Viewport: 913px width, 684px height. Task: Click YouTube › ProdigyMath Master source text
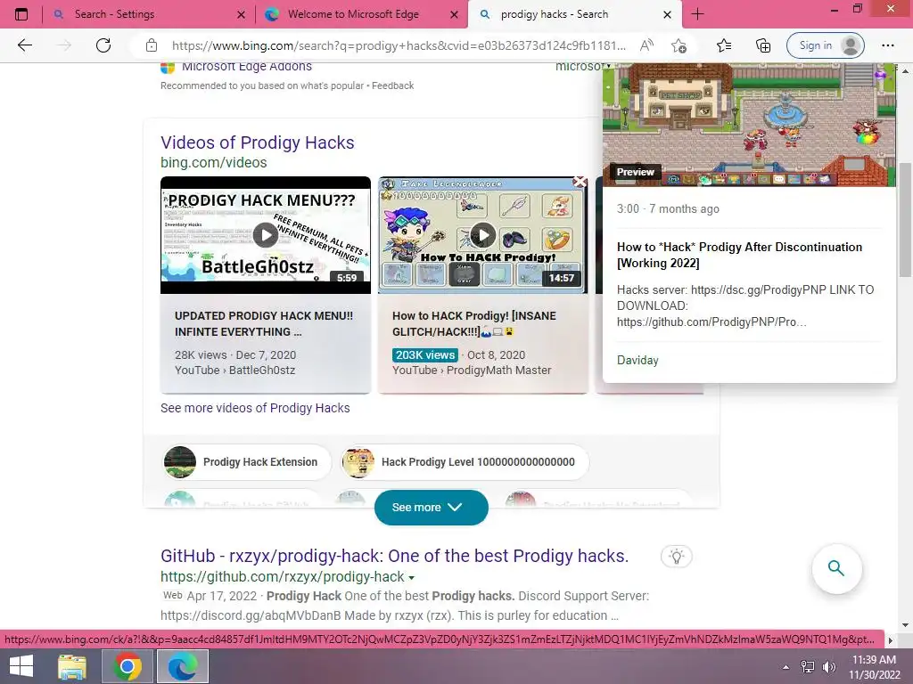(x=472, y=370)
